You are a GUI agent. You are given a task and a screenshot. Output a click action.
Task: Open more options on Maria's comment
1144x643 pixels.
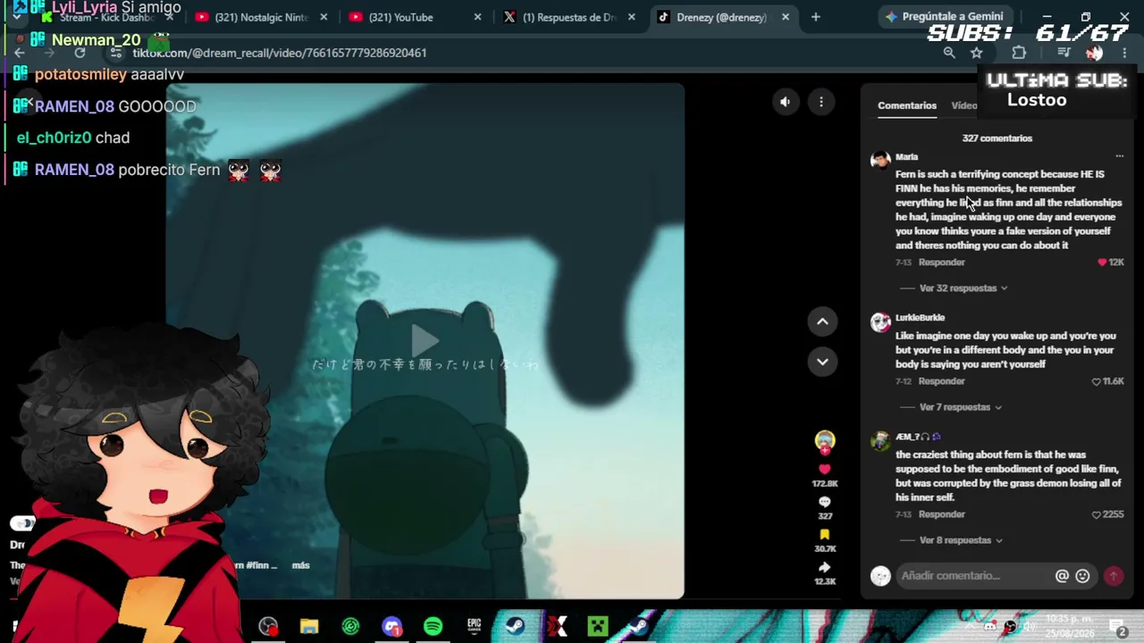point(1119,157)
